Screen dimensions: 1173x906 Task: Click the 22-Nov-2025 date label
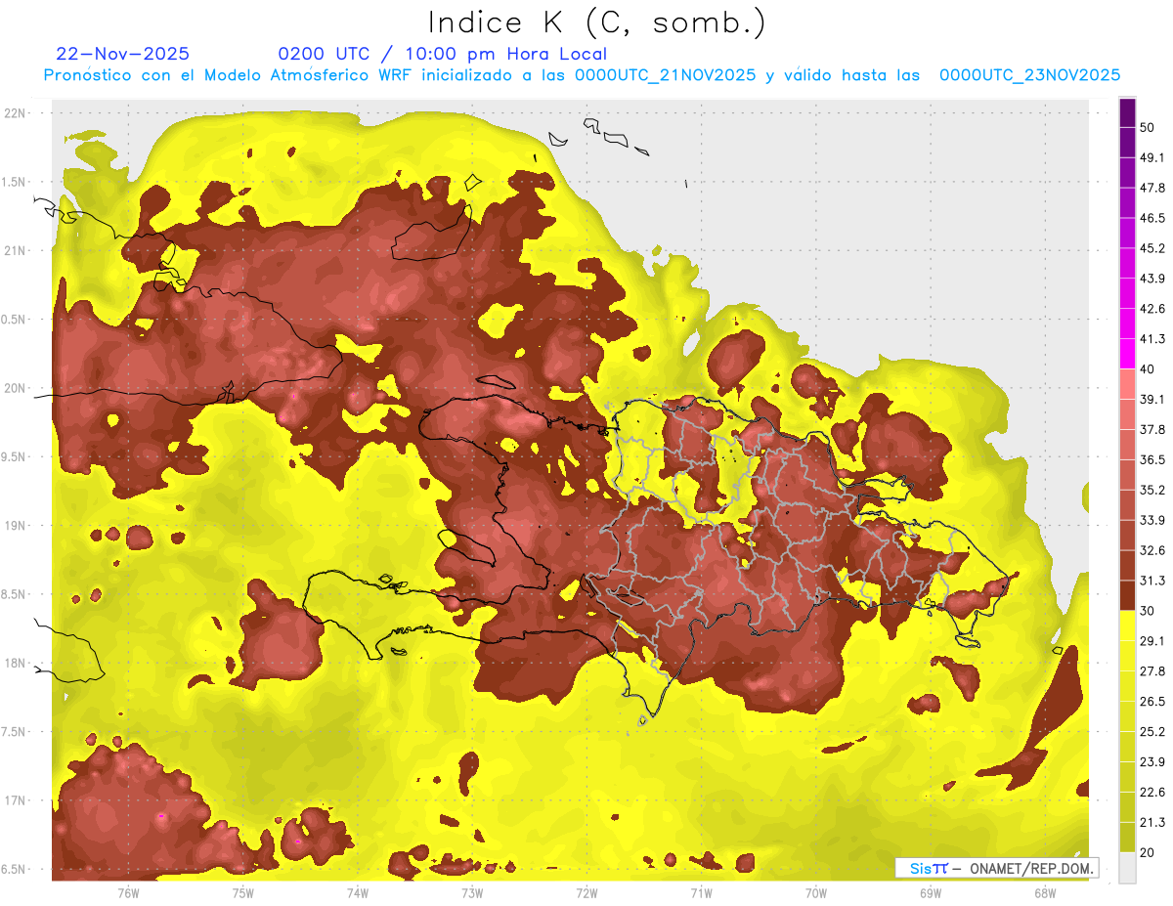123,54
